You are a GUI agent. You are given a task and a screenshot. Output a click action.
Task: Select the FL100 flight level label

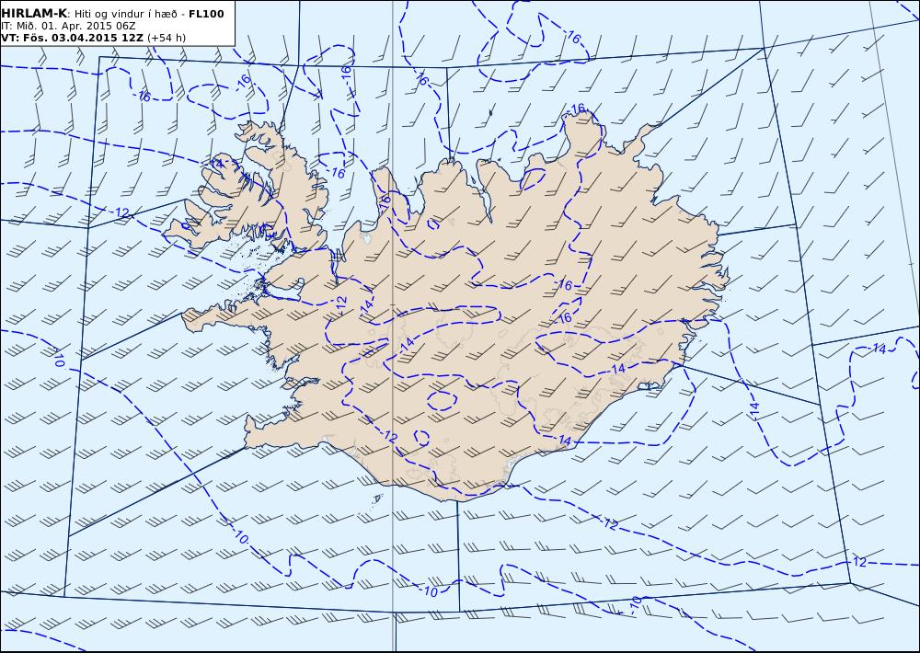[x=206, y=14]
